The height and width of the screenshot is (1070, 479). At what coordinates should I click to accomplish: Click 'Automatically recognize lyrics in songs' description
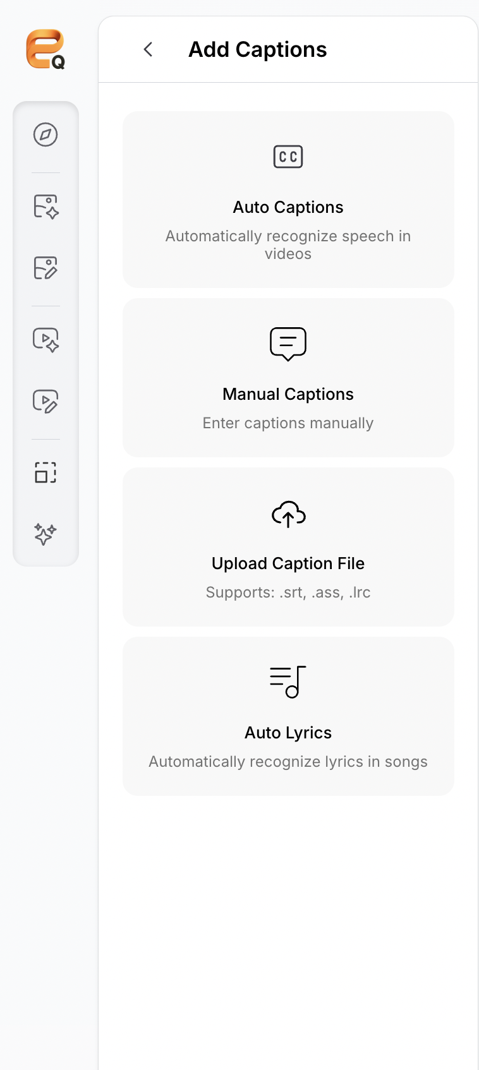(288, 762)
